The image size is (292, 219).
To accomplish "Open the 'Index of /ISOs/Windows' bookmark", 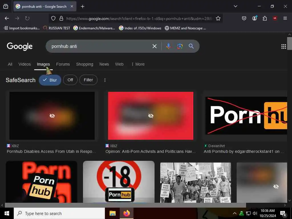I will tap(140, 28).
